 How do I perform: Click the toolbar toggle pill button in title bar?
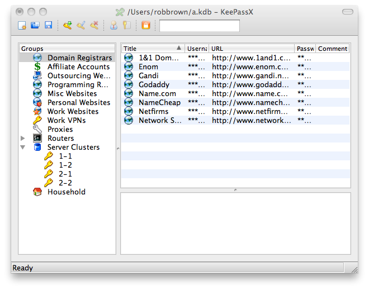click(348, 12)
